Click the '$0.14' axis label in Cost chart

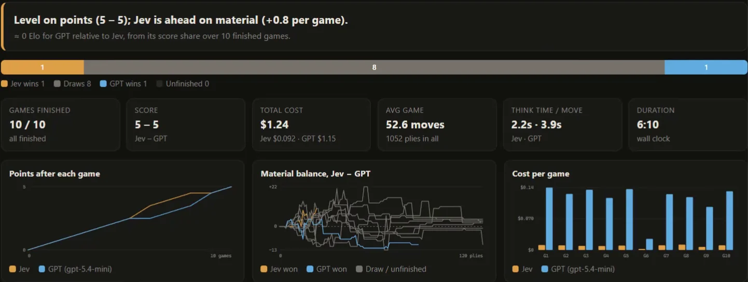tap(527, 187)
